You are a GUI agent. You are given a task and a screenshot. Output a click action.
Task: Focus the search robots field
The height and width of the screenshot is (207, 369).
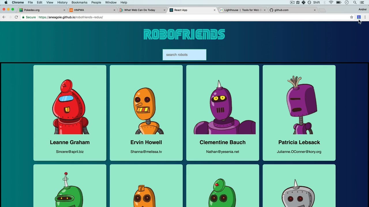184,55
